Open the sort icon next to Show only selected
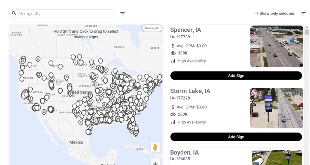 (303, 14)
